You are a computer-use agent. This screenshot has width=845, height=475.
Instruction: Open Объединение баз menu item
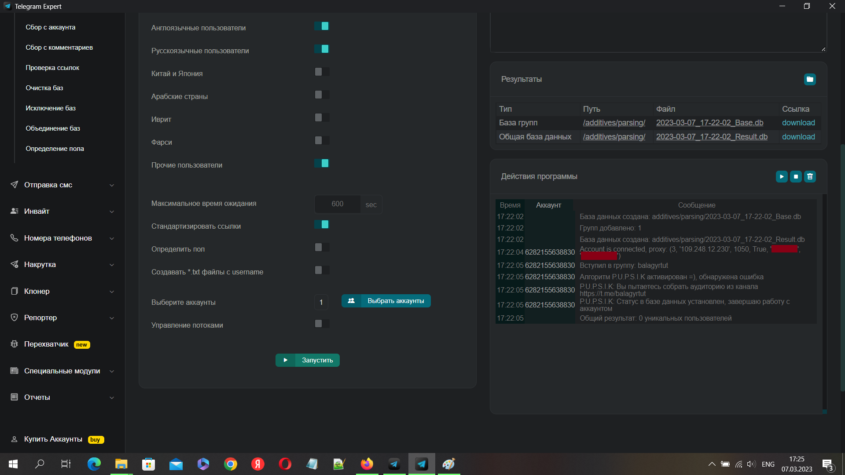click(53, 128)
